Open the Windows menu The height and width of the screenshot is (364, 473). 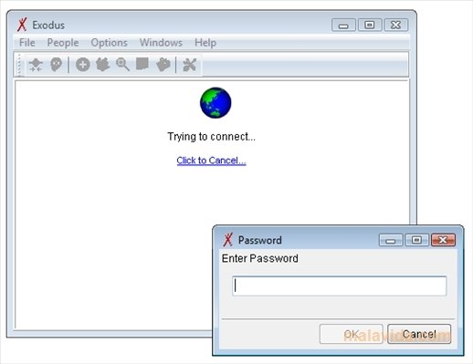161,43
